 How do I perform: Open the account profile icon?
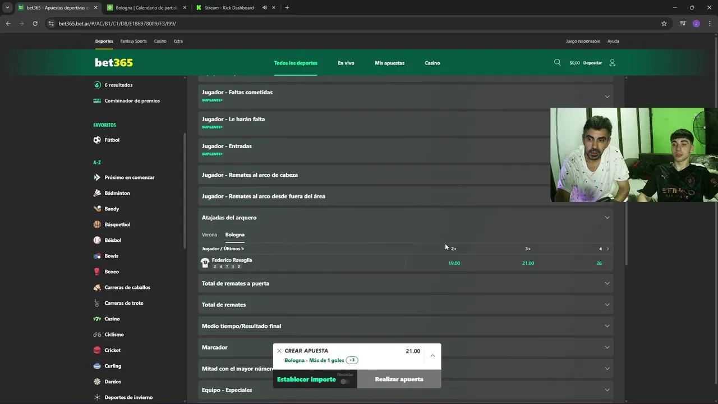612,63
